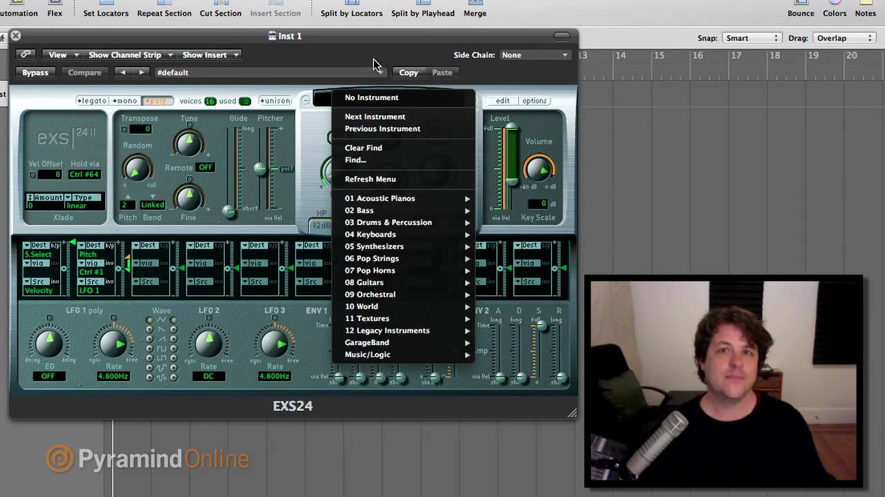Click the Fine tune knob

188,198
